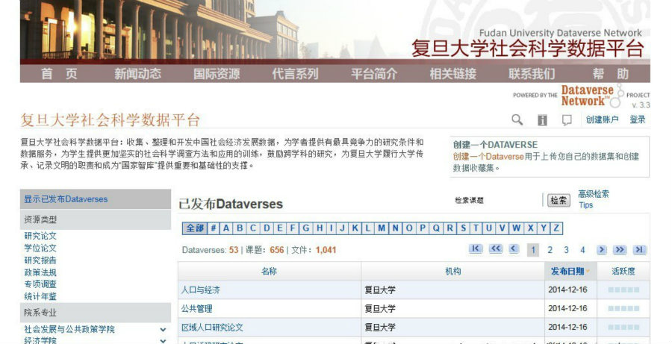Image resolution: width=672 pixels, height=344 pixels.
Task: Open the 平台简介 menu
Action: click(374, 74)
